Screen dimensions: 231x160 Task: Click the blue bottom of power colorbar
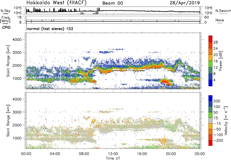coord(210,83)
